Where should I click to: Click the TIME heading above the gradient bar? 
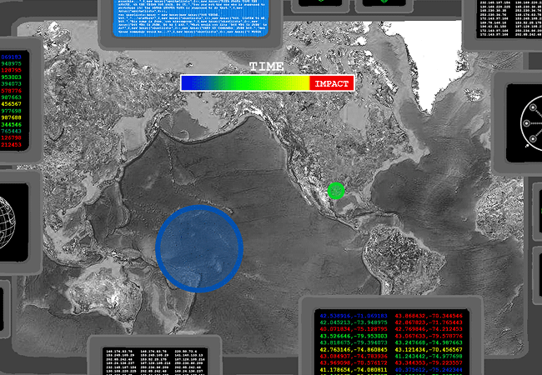point(267,67)
